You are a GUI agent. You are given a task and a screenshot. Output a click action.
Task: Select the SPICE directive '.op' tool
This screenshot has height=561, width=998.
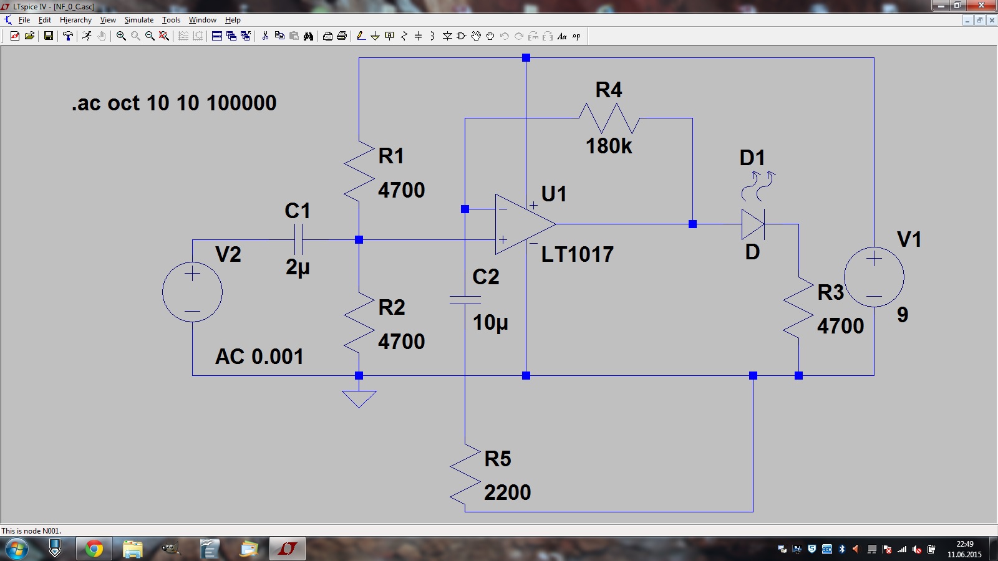pos(576,36)
